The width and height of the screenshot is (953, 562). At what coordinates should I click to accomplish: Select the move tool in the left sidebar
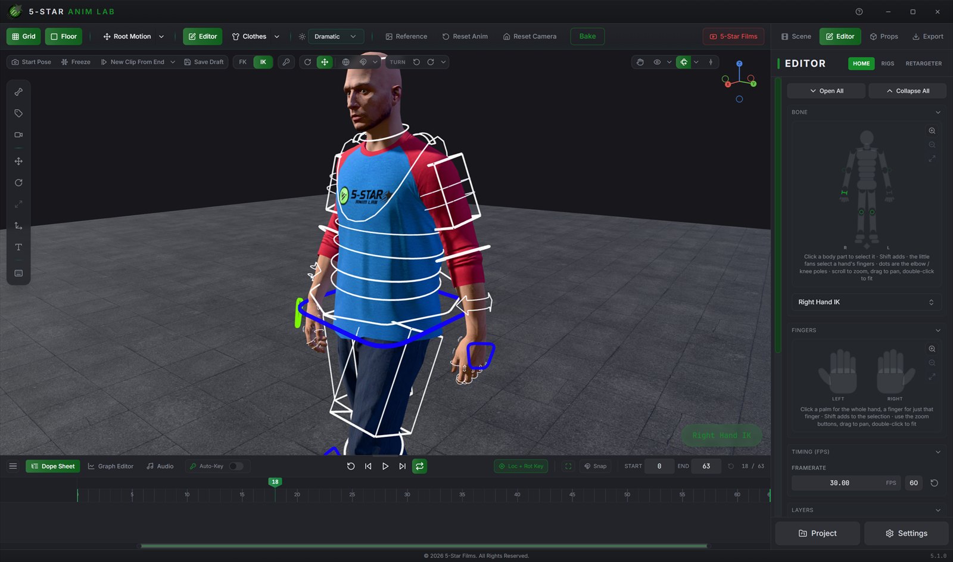(18, 162)
